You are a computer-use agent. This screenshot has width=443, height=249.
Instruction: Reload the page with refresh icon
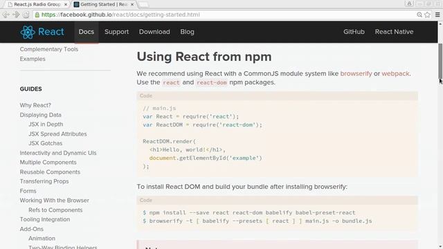(26, 15)
